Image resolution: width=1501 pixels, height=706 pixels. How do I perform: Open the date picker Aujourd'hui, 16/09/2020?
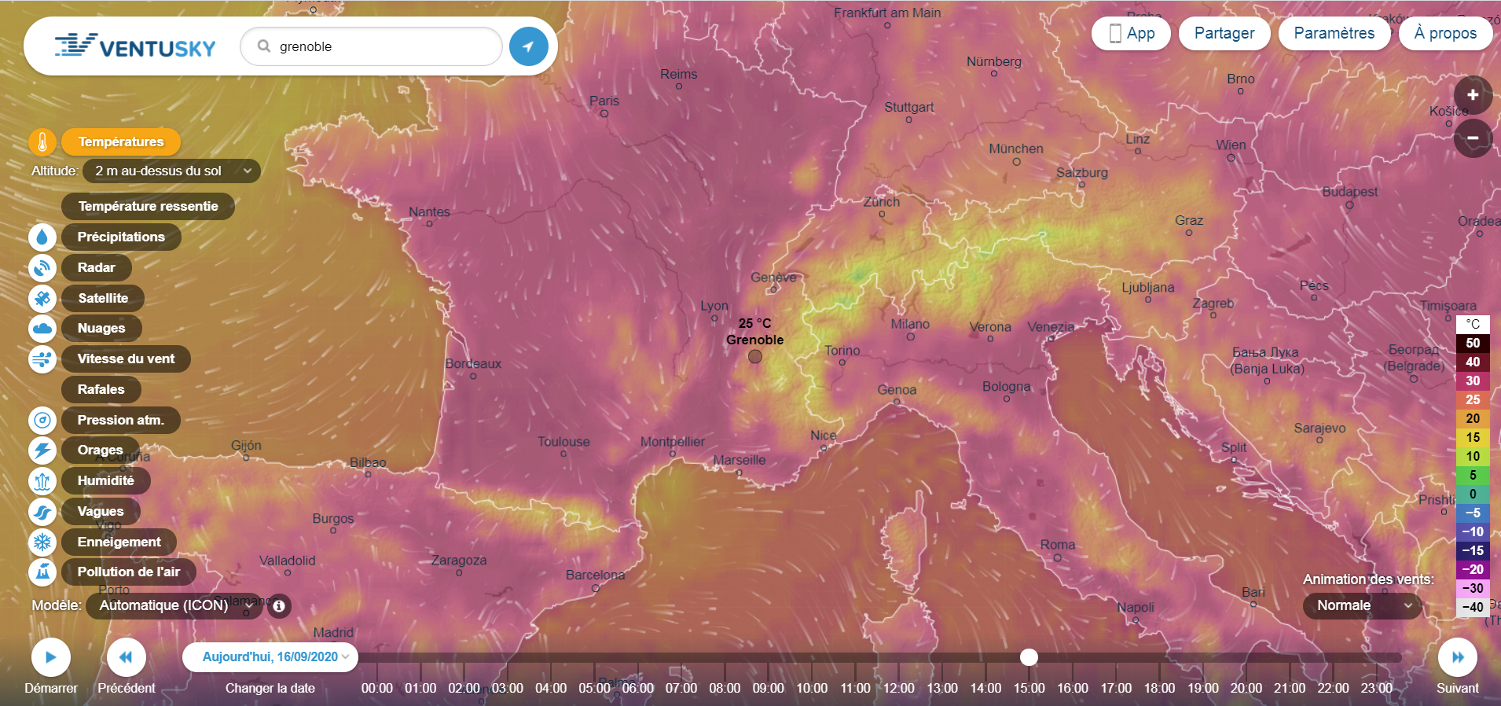(x=270, y=657)
